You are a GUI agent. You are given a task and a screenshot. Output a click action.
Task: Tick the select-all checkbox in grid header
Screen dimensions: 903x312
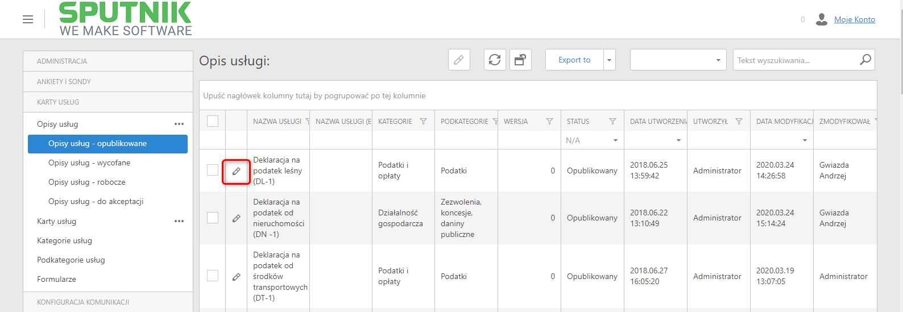pos(213,121)
